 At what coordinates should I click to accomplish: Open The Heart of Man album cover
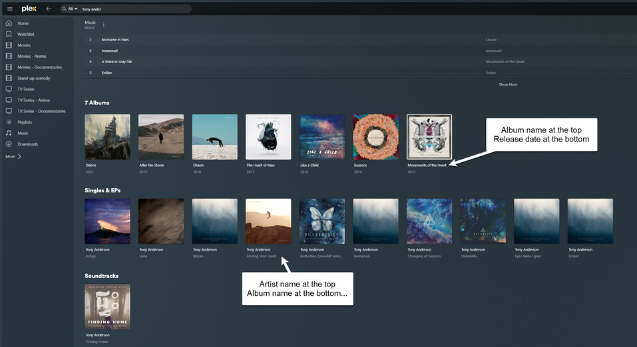click(x=268, y=137)
